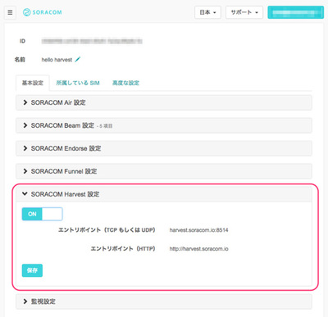Select harvest.soracom.io:8514 entry point text
Image resolution: width=328 pixels, height=317 pixels.
pyautogui.click(x=198, y=230)
